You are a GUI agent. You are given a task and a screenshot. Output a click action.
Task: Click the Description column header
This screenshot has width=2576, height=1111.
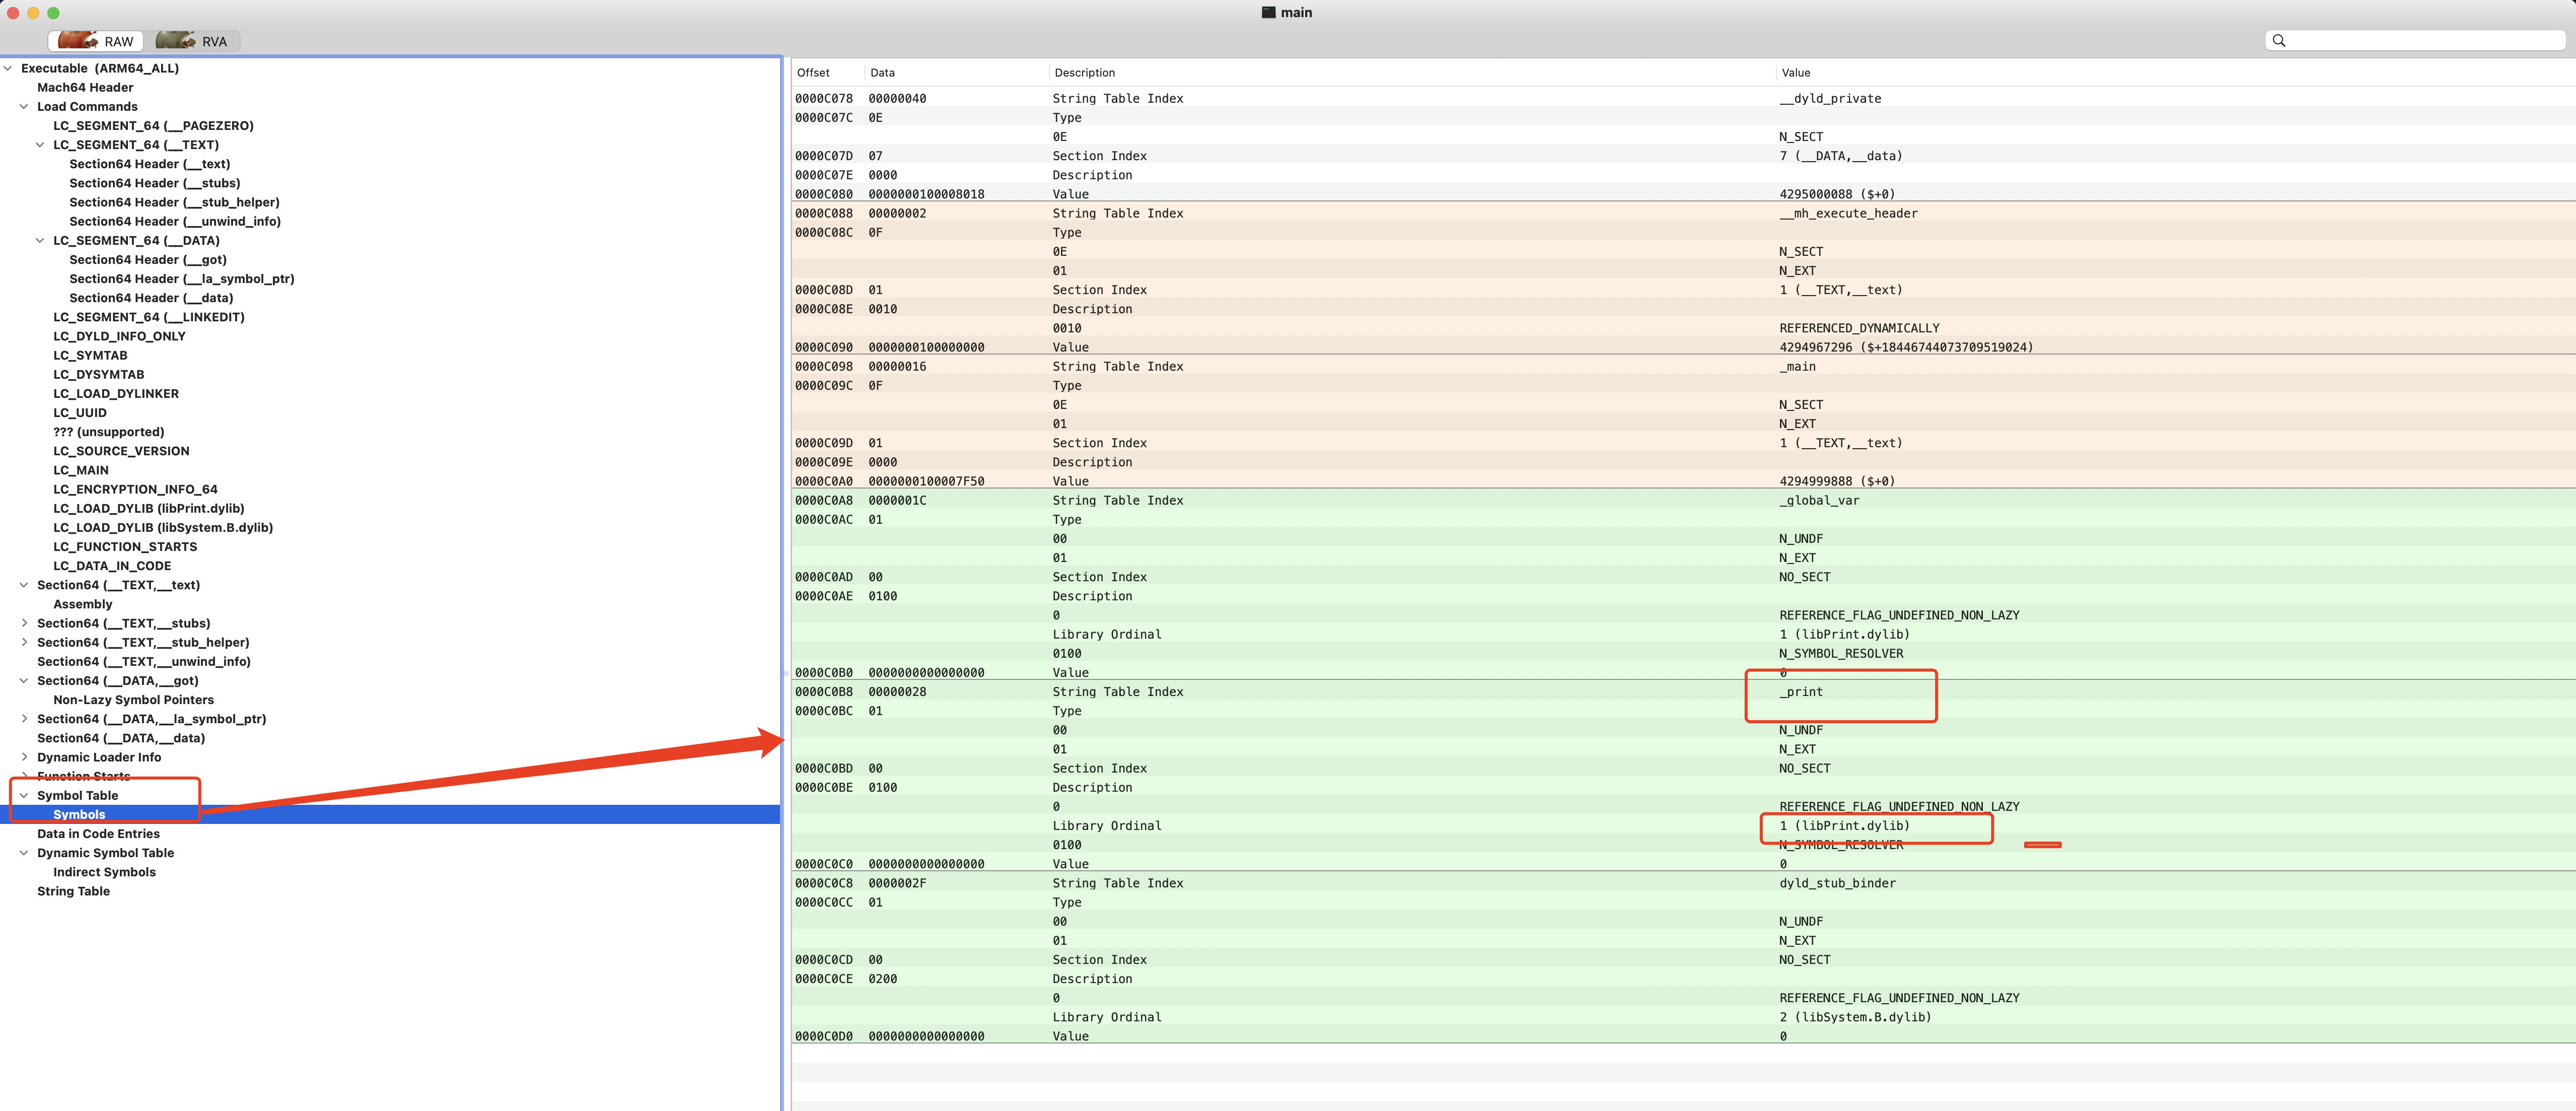point(1084,72)
